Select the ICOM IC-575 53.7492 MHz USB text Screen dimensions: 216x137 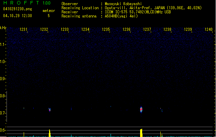tap(138, 12)
